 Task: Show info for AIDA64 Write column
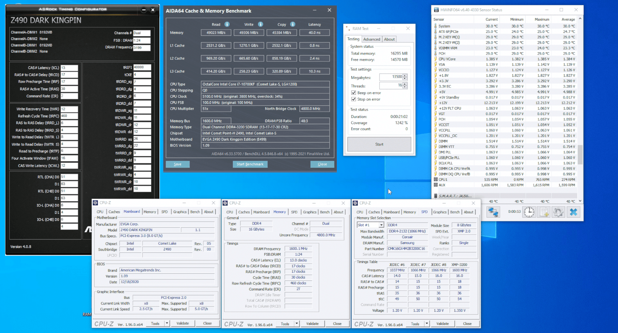coord(261,24)
